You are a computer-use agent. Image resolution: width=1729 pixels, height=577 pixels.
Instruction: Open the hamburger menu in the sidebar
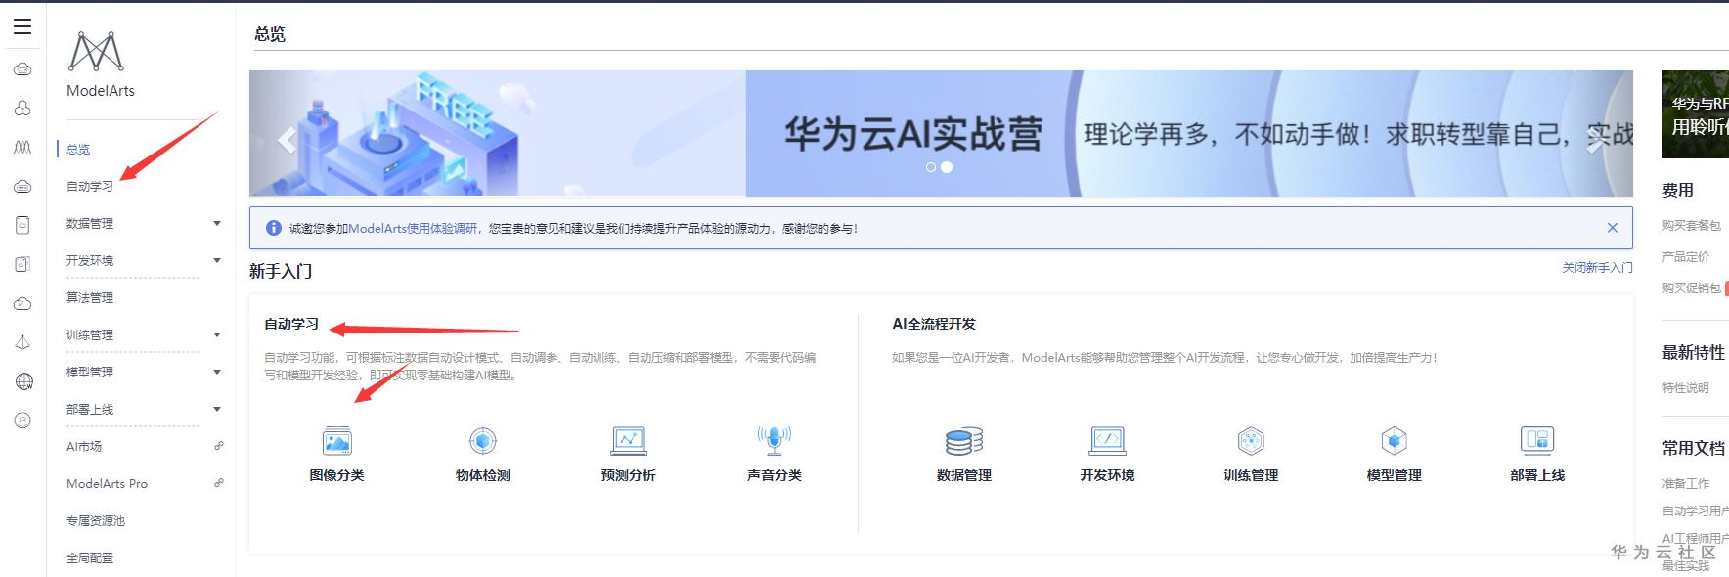click(x=22, y=26)
